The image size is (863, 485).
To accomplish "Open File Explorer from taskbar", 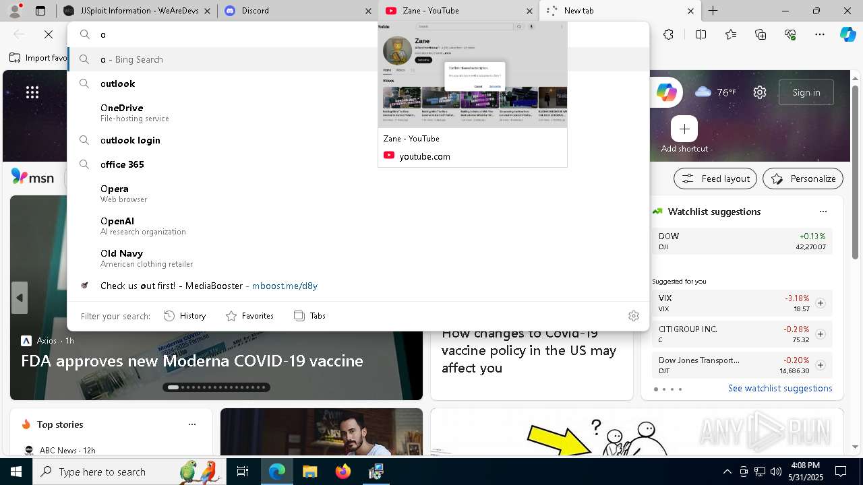I will pyautogui.click(x=309, y=472).
